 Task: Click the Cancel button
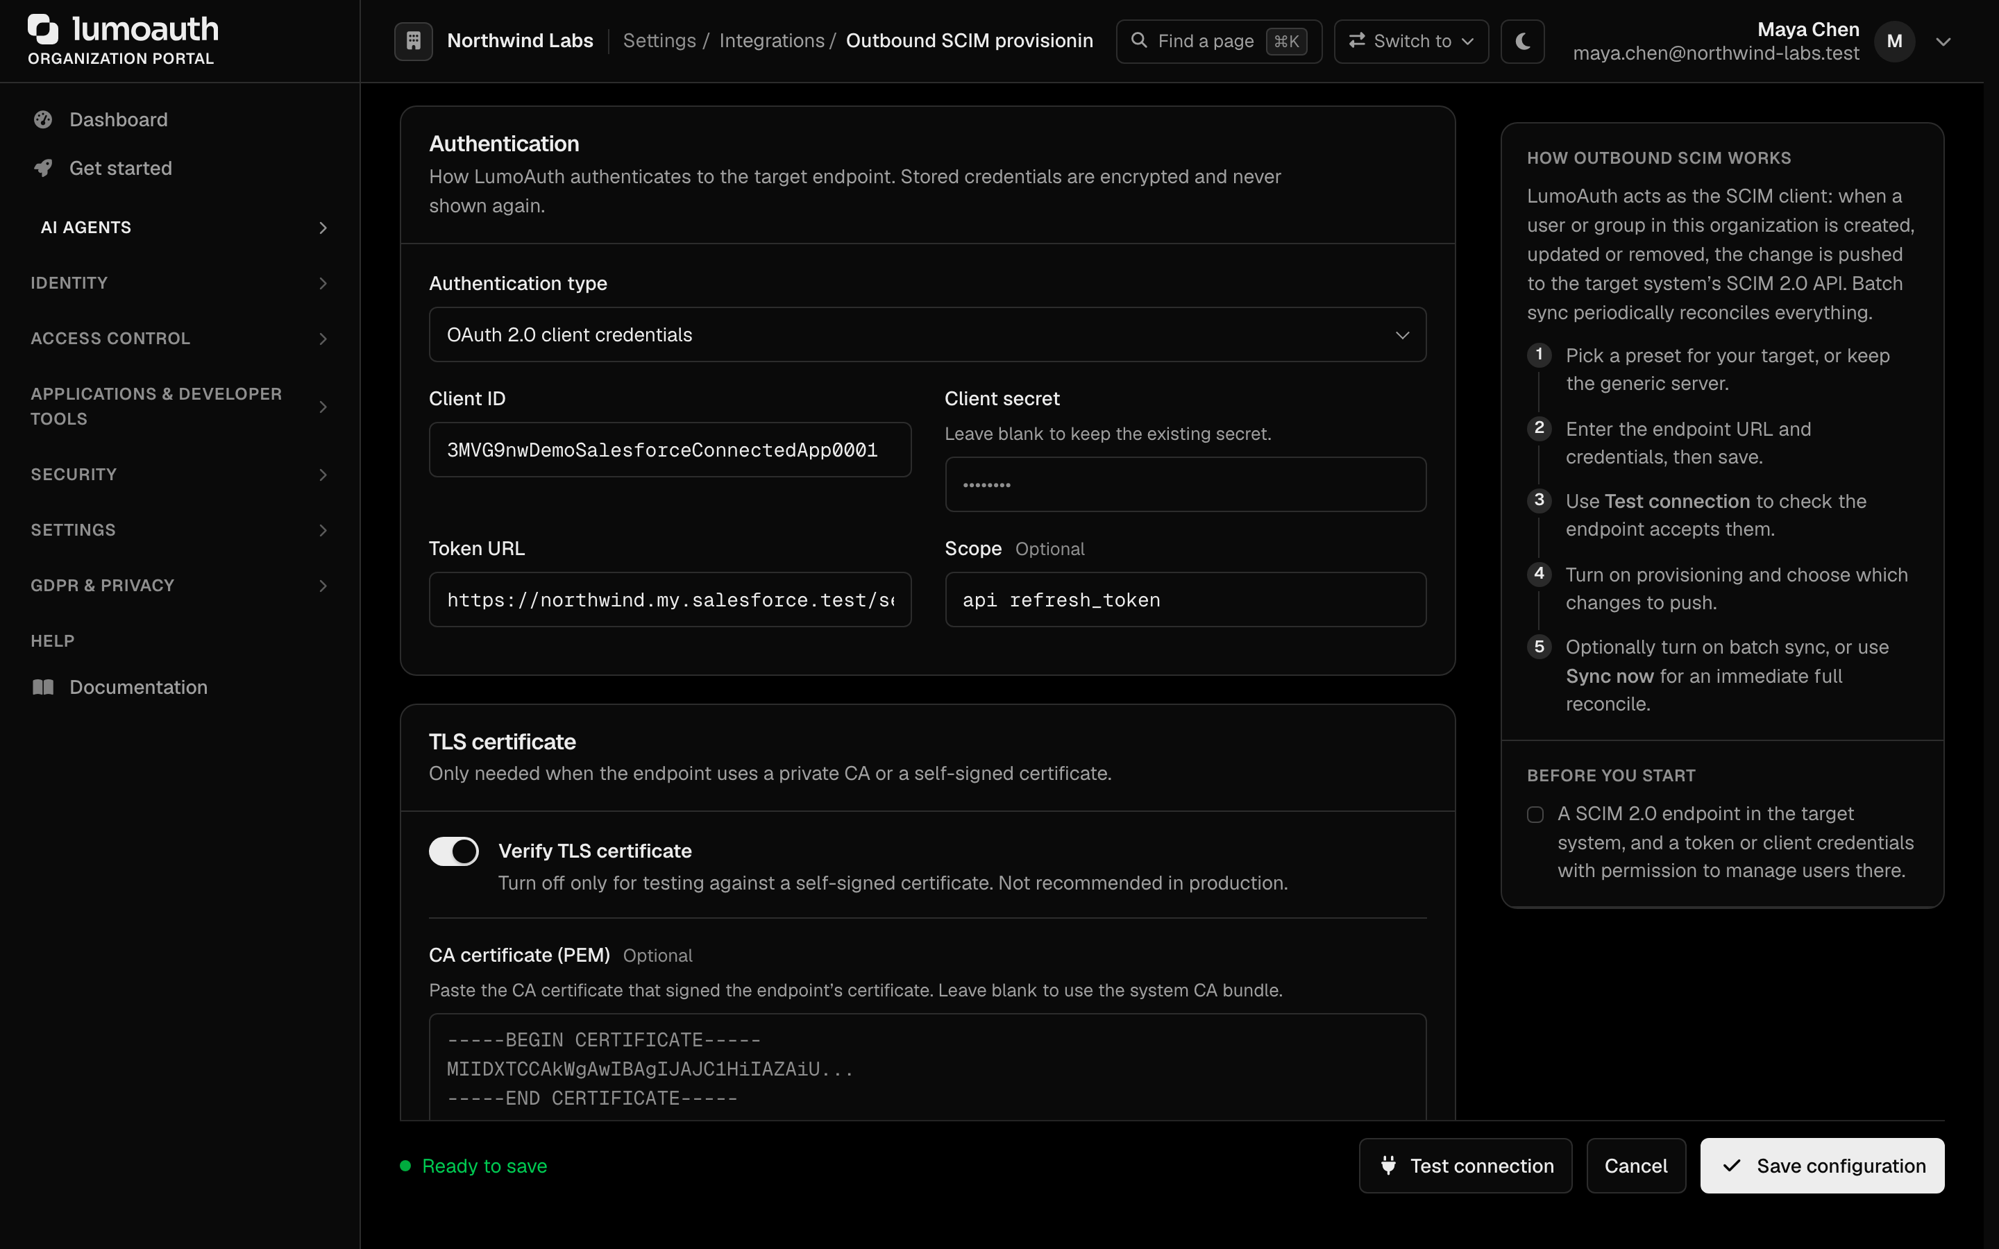(1635, 1166)
